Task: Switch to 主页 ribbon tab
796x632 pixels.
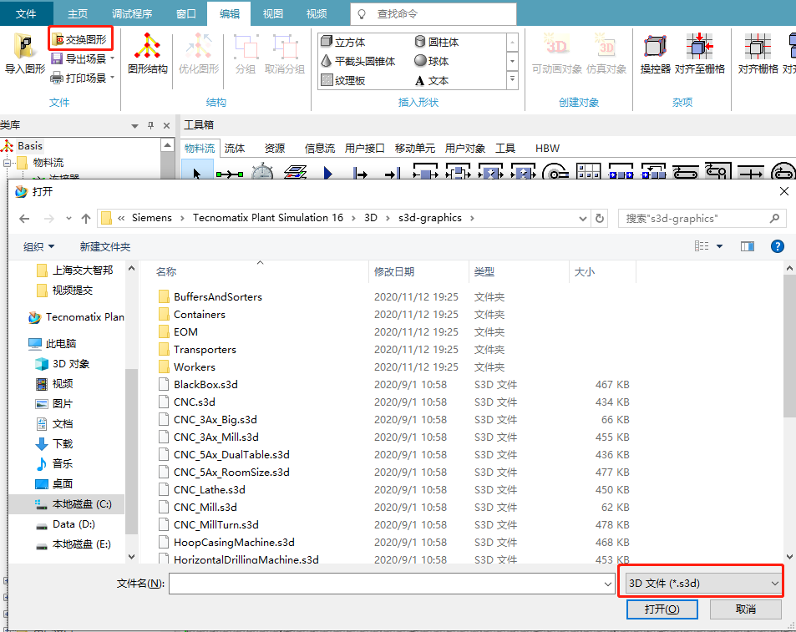Action: click(x=78, y=13)
